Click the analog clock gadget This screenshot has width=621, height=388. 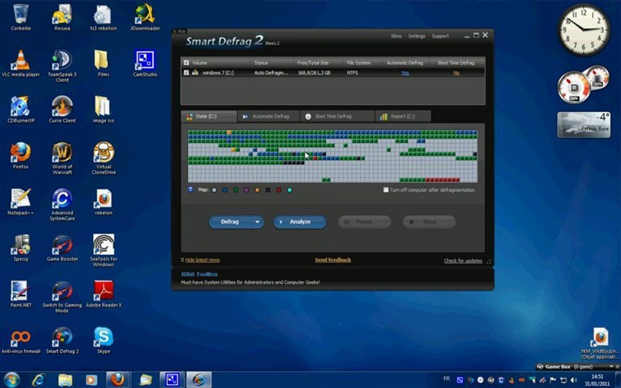point(583,30)
